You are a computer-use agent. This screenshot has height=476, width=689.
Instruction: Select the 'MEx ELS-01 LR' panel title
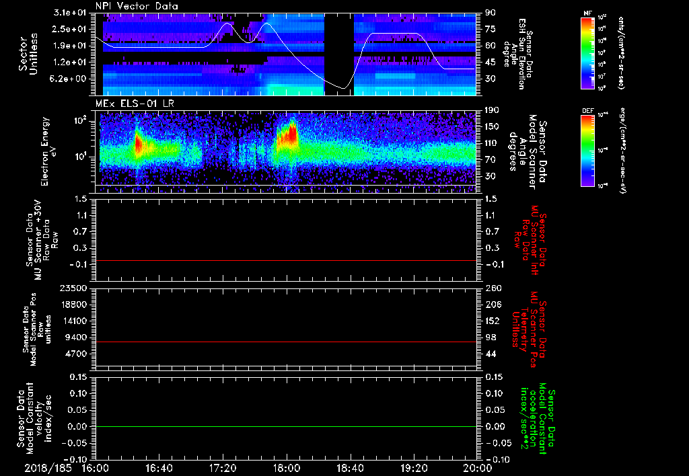point(134,104)
